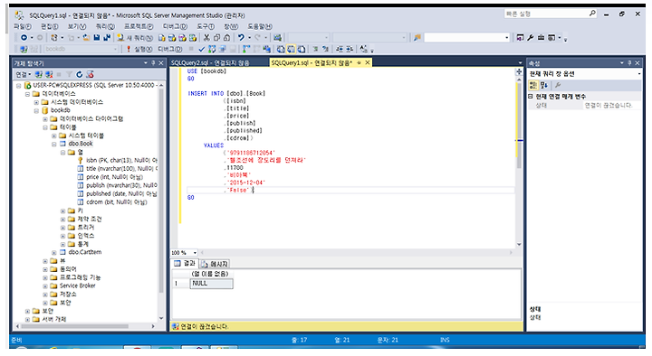Switch to the SQLQuery2.sql tab

tap(210, 62)
